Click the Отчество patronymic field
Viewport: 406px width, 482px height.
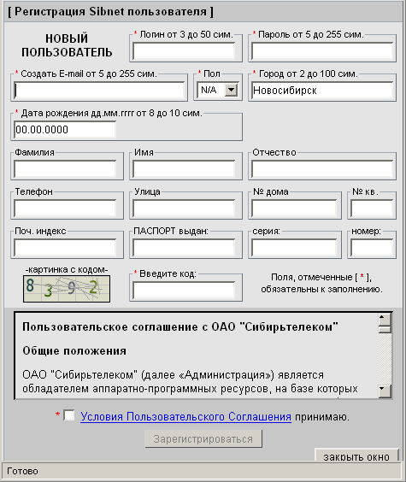(321, 168)
